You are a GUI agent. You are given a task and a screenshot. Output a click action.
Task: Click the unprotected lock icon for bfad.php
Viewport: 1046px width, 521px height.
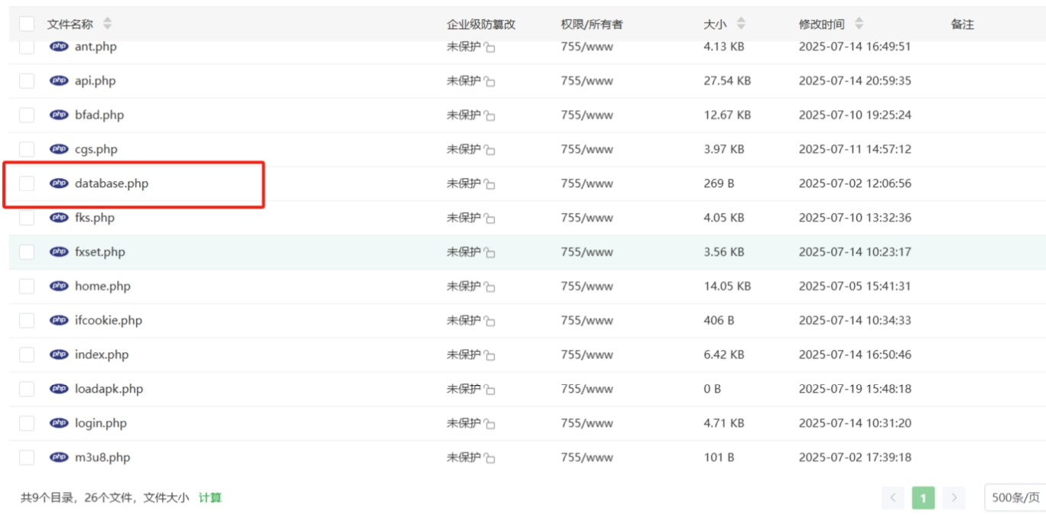click(489, 115)
